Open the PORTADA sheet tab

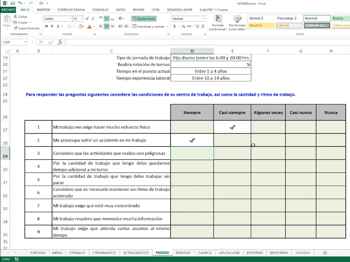(38, 253)
